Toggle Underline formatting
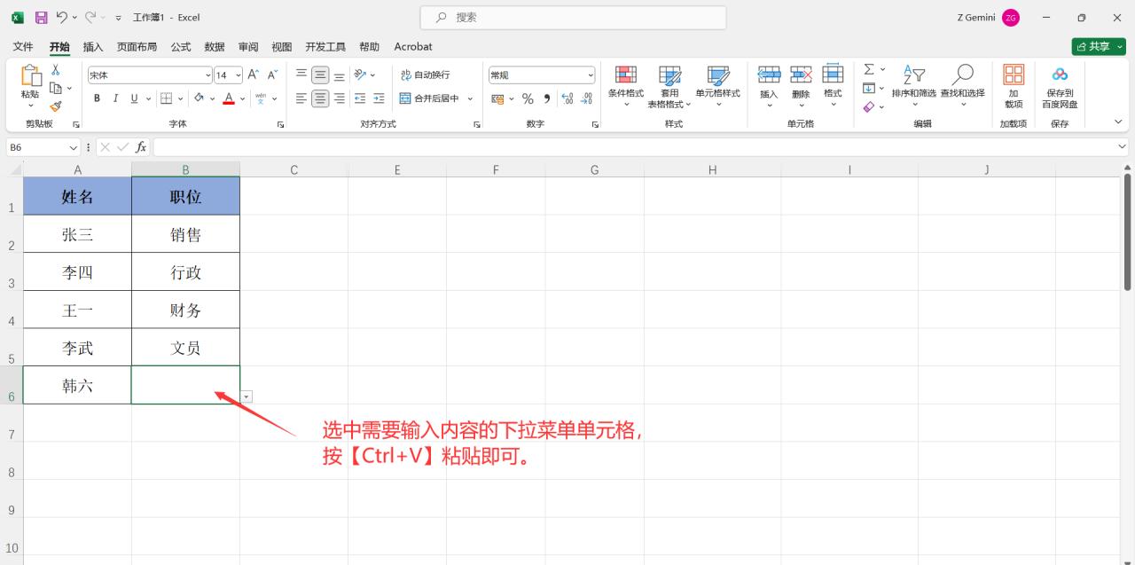1135x565 pixels. tap(135, 98)
